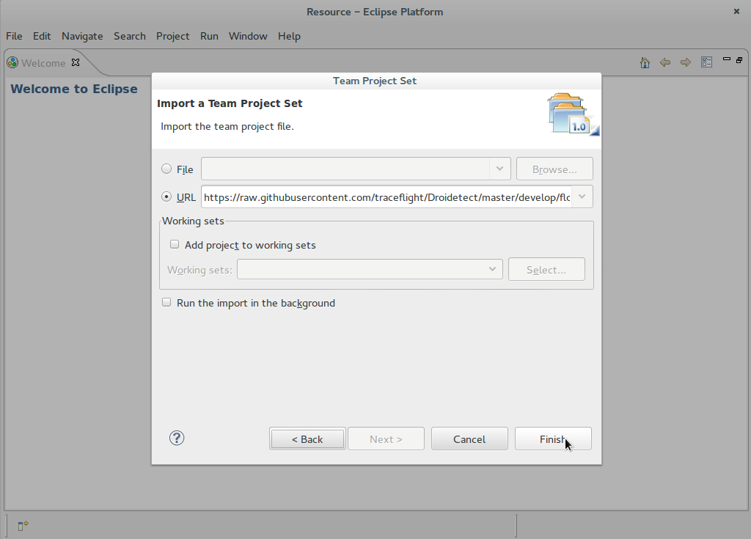The width and height of the screenshot is (751, 539).
Task: Click the fast view icon in status bar
Action: tap(23, 525)
